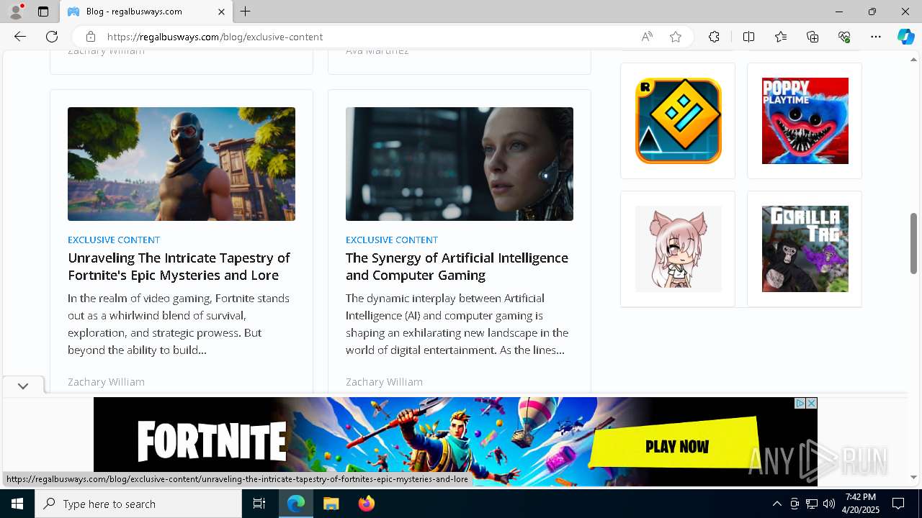Refresh the page with the reload icon

pyautogui.click(x=52, y=37)
